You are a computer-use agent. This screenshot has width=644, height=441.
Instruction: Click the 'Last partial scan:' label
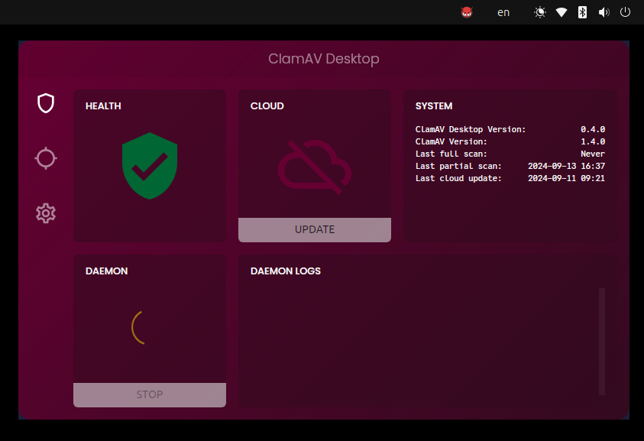[x=458, y=167]
